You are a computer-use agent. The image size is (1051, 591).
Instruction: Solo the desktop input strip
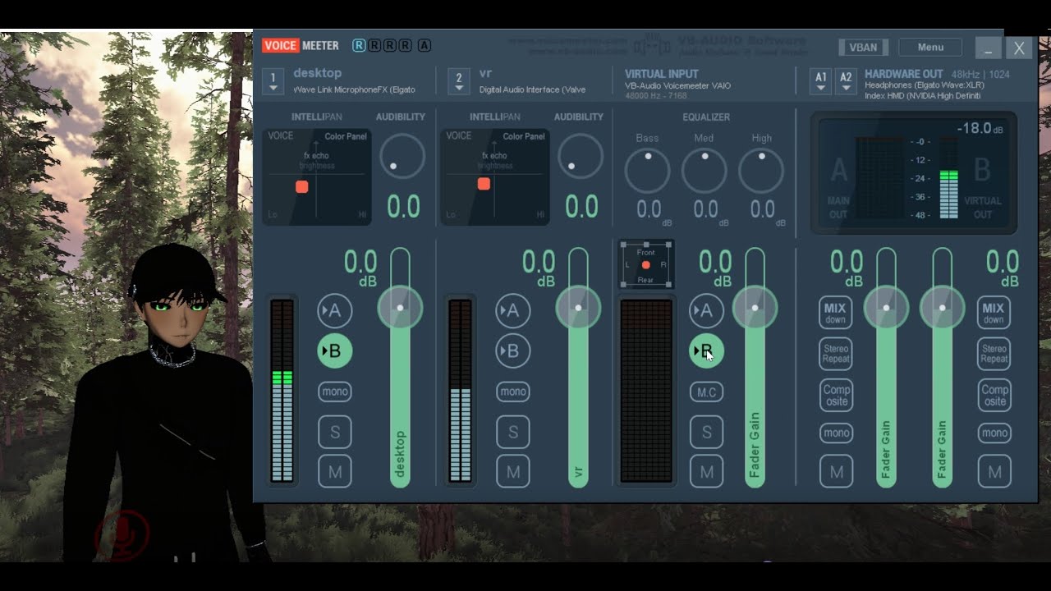[x=334, y=432]
